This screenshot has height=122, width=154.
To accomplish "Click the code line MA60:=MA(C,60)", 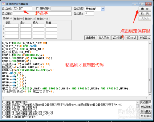I will [x=14, y=86].
